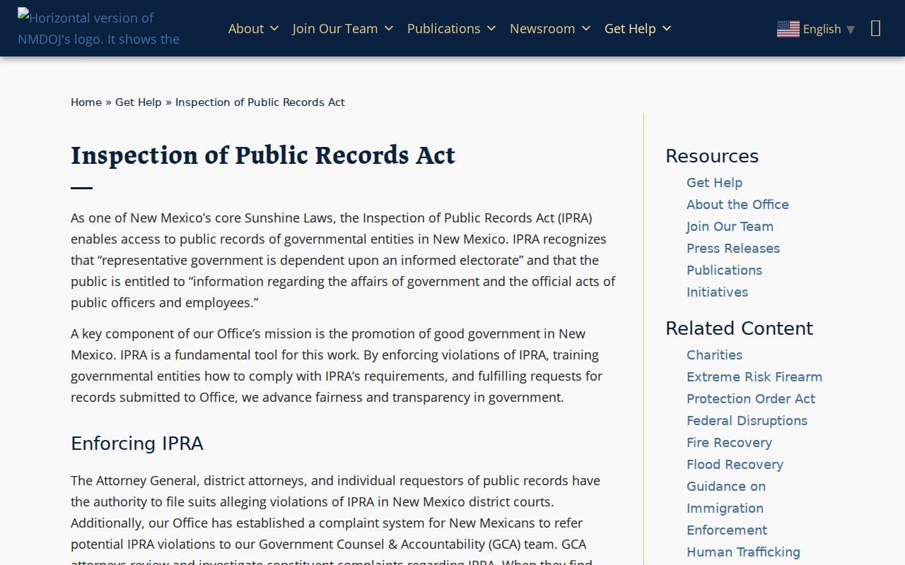Open About the Office resource link

point(737,205)
